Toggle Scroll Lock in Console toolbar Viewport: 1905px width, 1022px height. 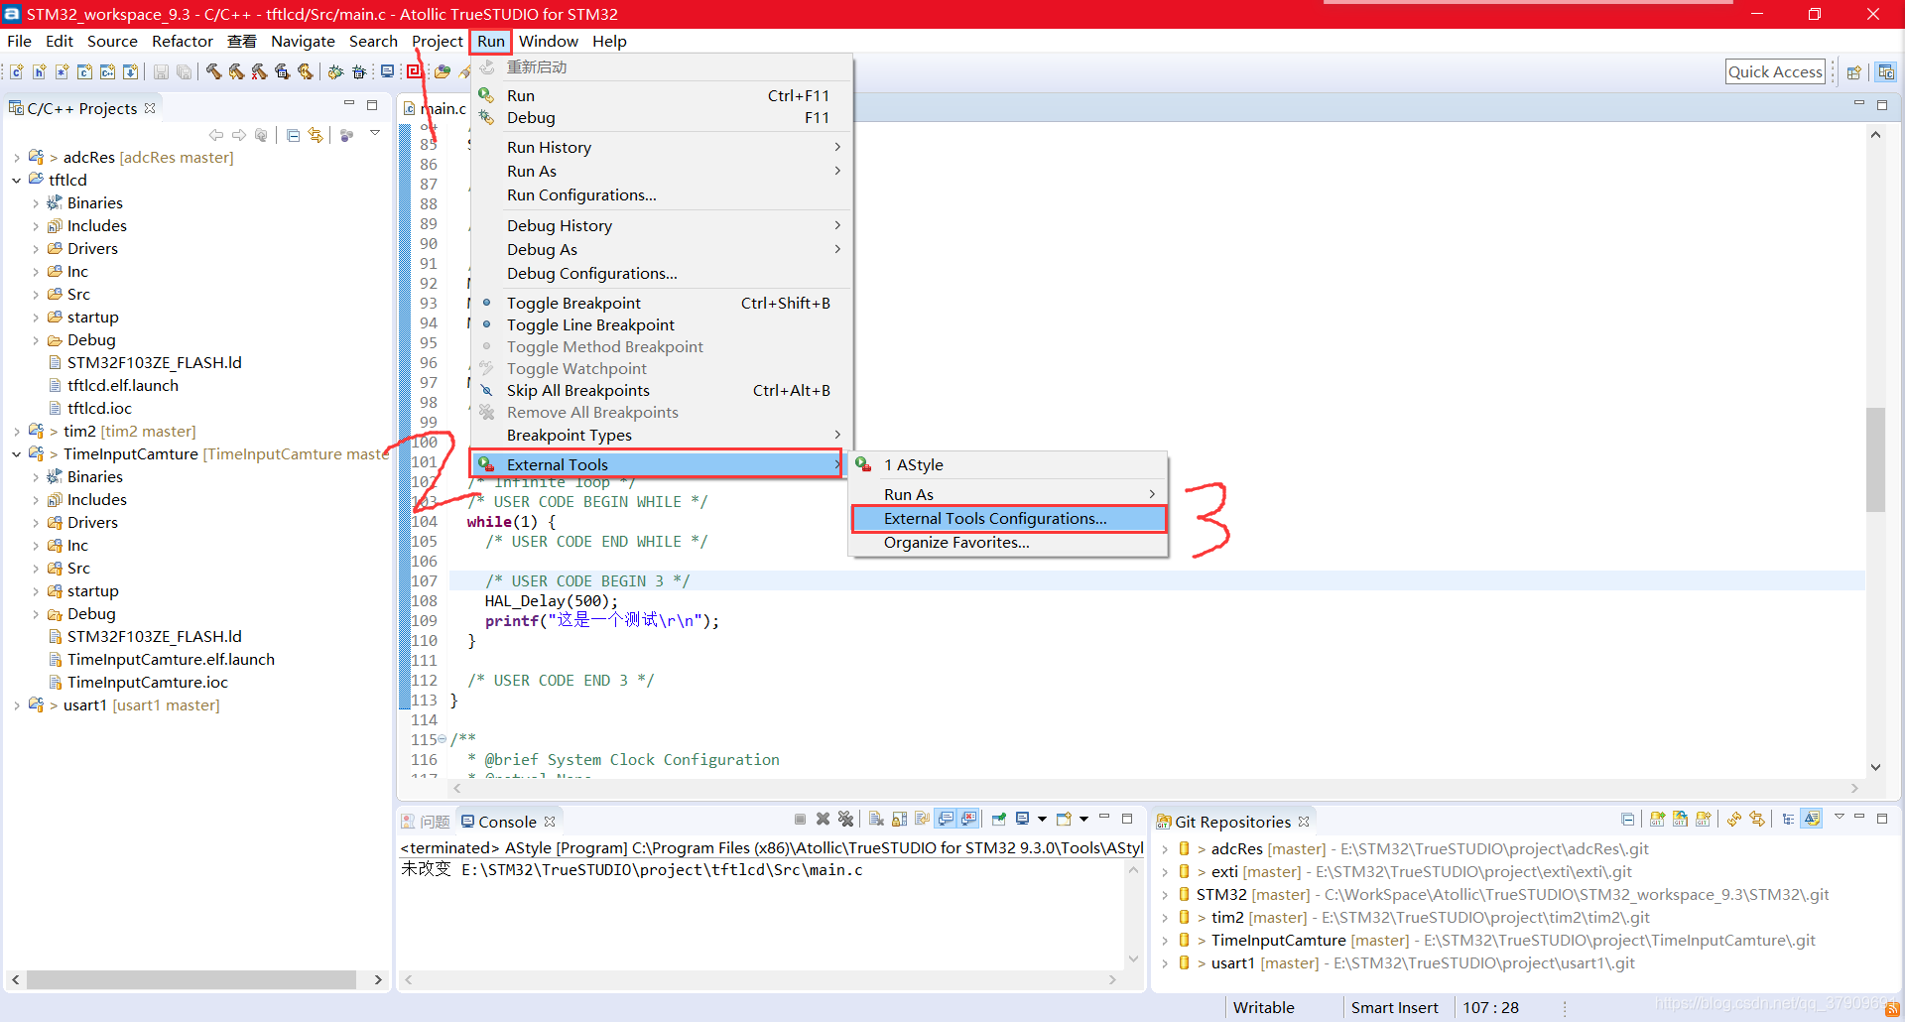(x=899, y=819)
